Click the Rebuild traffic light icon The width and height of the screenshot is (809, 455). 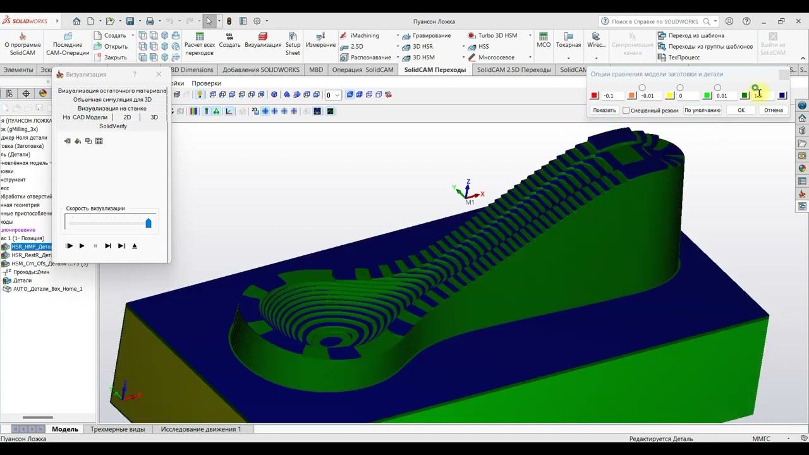pyautogui.click(x=229, y=21)
